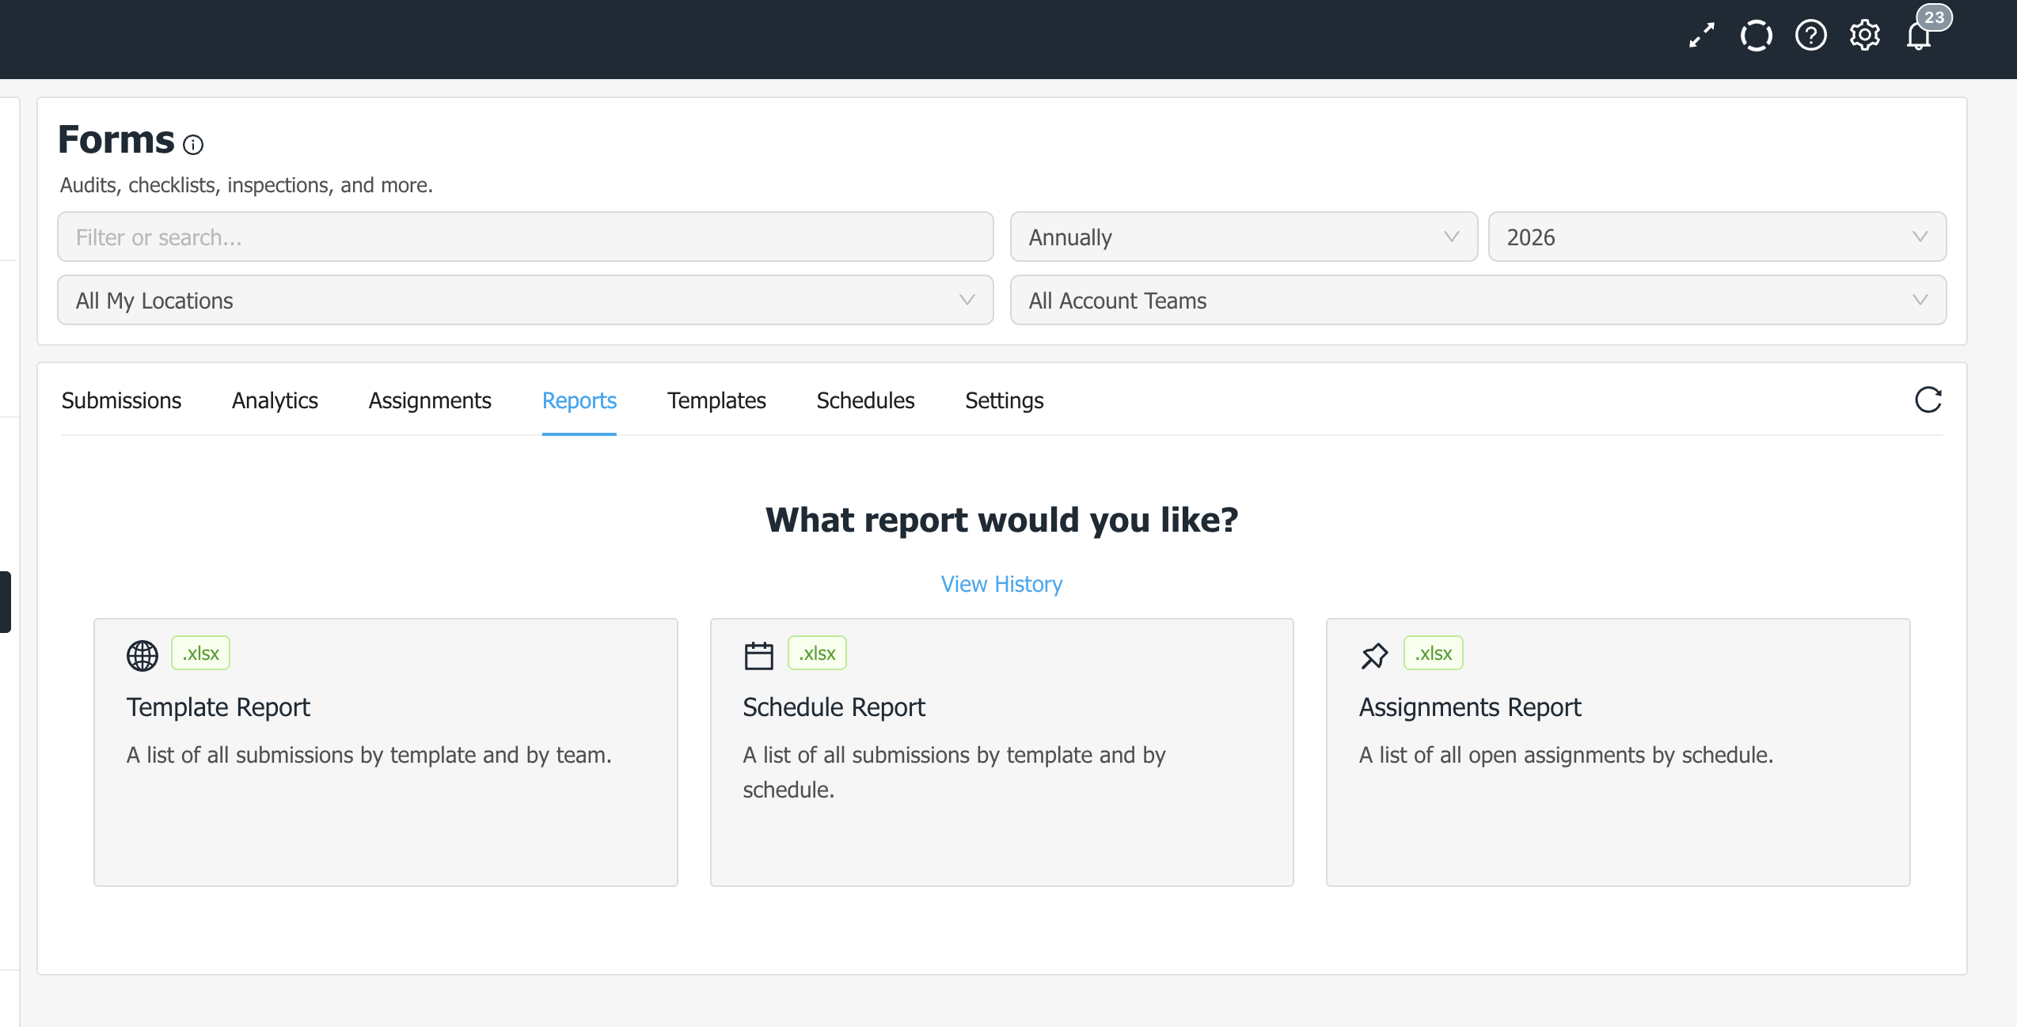Click the calendar icon on Schedule Report

(x=758, y=655)
